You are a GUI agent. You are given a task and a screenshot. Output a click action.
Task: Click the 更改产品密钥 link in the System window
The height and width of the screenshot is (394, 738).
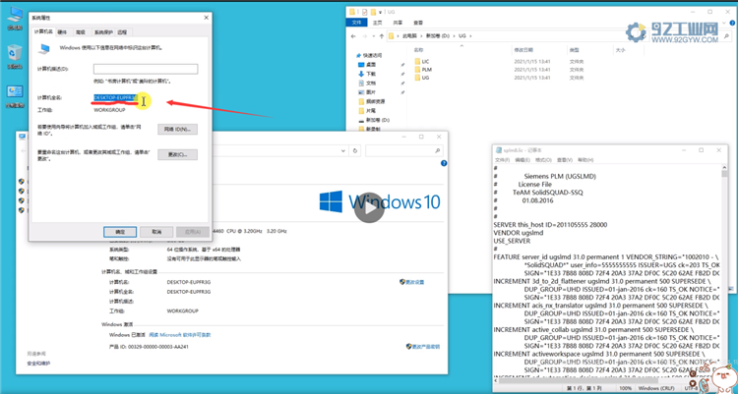[422, 347]
